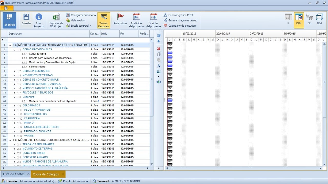
Task: Open the BIM view
Action: pyautogui.click(x=320, y=20)
